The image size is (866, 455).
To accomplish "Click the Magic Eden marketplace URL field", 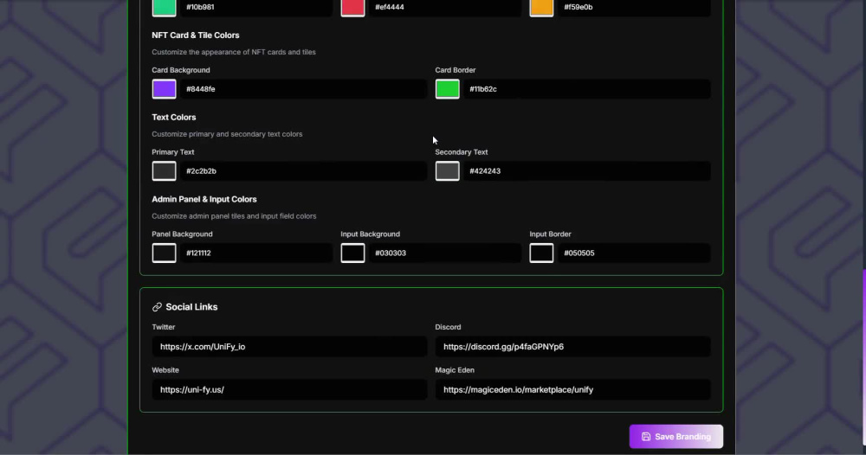I will pyautogui.click(x=572, y=389).
